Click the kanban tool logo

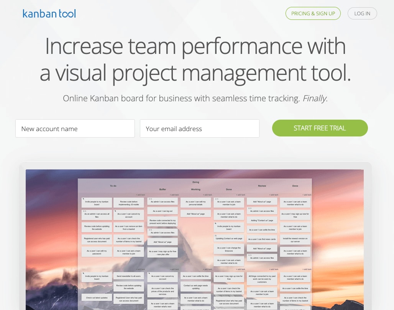[49, 13]
